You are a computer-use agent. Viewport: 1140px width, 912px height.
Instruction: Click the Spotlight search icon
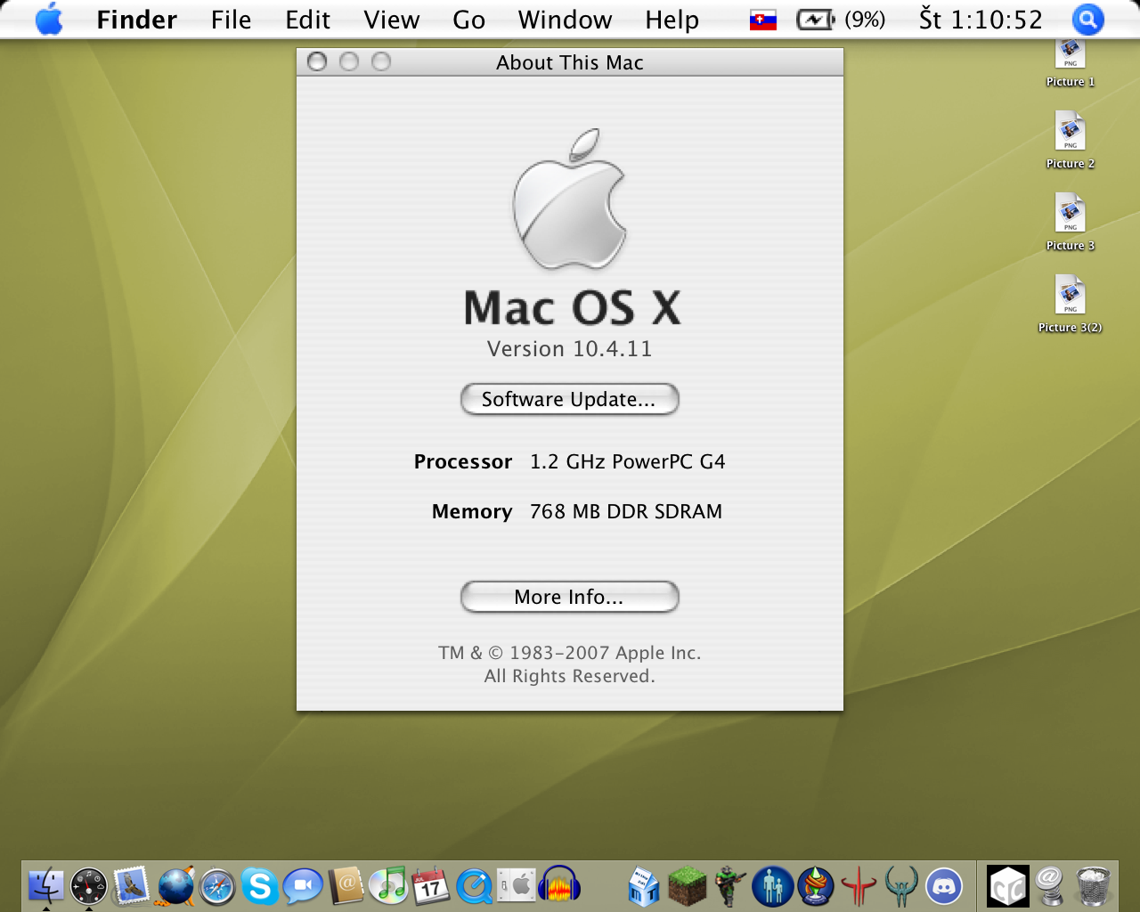(x=1087, y=20)
